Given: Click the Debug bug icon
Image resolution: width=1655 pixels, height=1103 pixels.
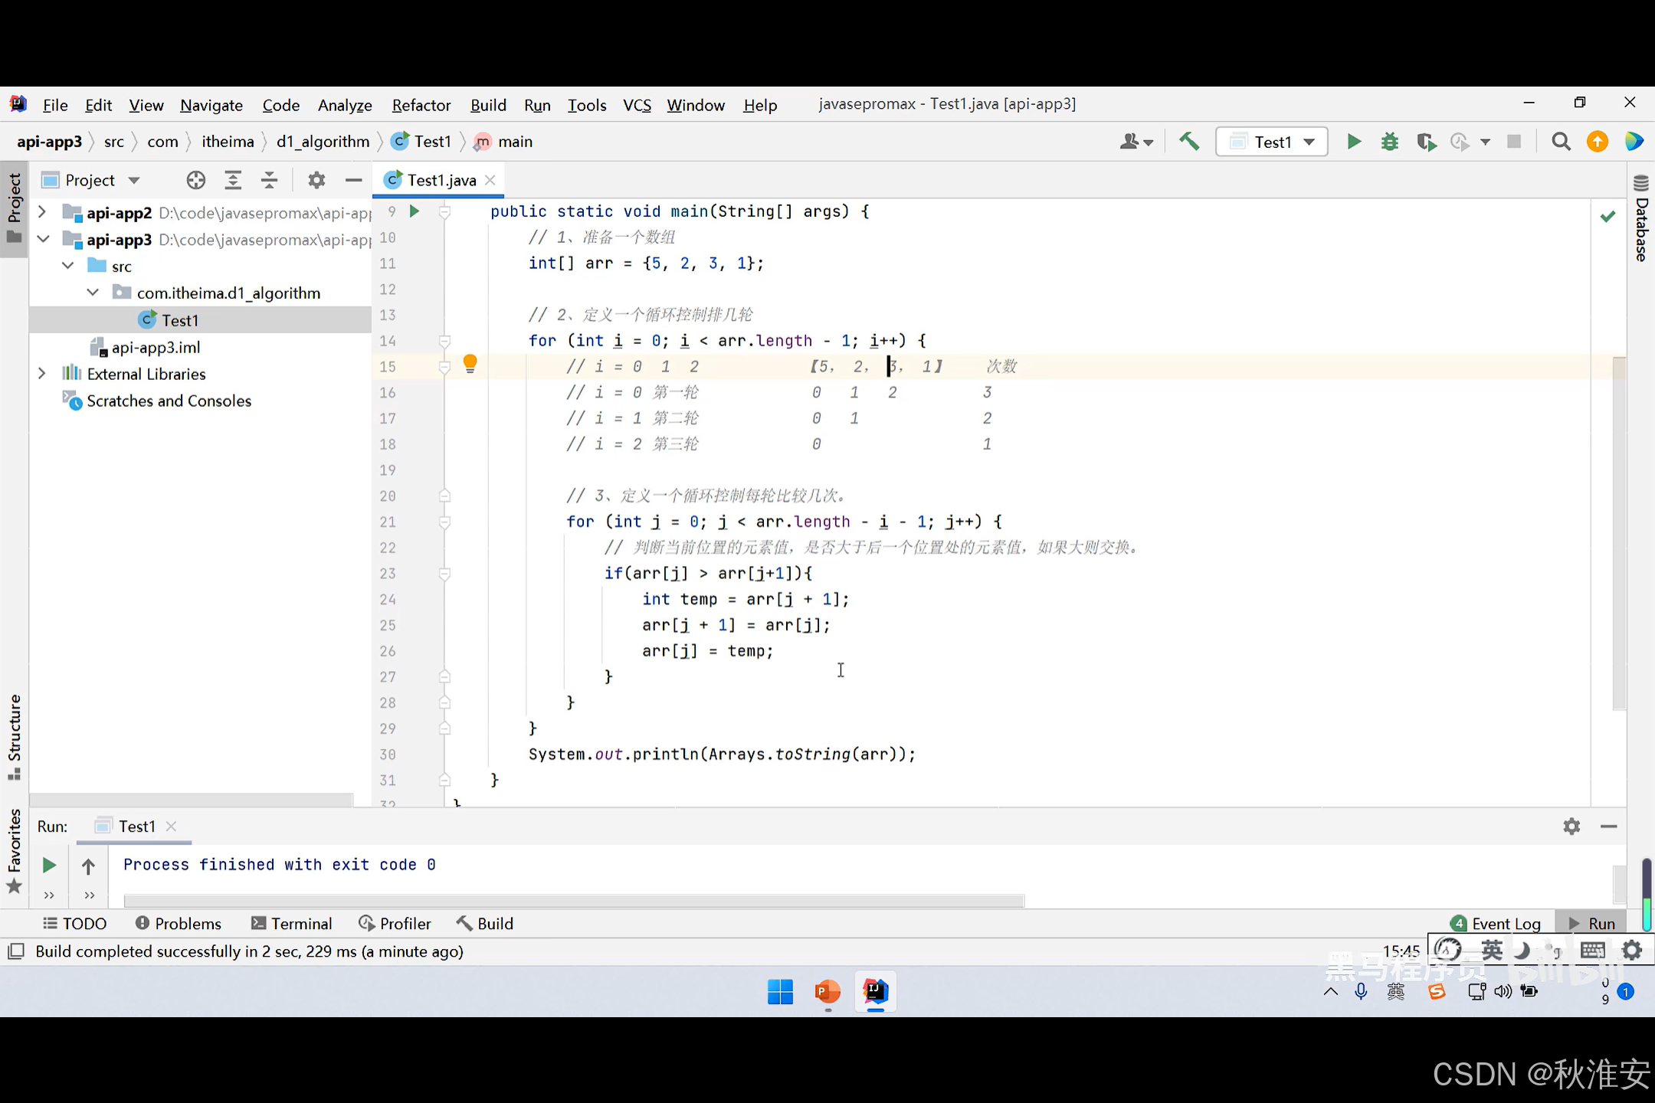Looking at the screenshot, I should [x=1389, y=142].
